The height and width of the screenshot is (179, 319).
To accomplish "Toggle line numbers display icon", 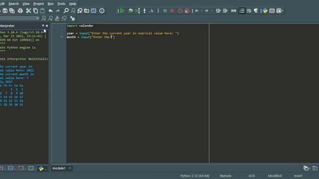I will (x=242, y=11).
